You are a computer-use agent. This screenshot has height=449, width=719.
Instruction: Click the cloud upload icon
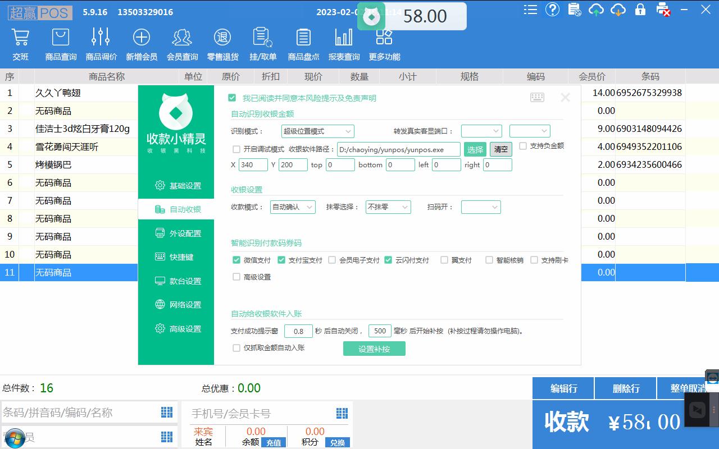(x=596, y=10)
